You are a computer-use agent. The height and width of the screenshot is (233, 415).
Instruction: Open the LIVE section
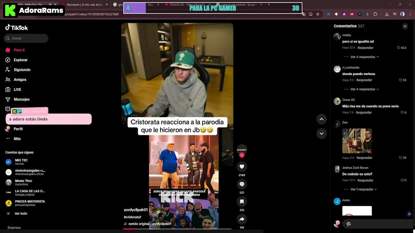tap(13, 90)
